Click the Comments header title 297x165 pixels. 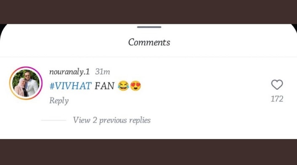[x=149, y=42]
